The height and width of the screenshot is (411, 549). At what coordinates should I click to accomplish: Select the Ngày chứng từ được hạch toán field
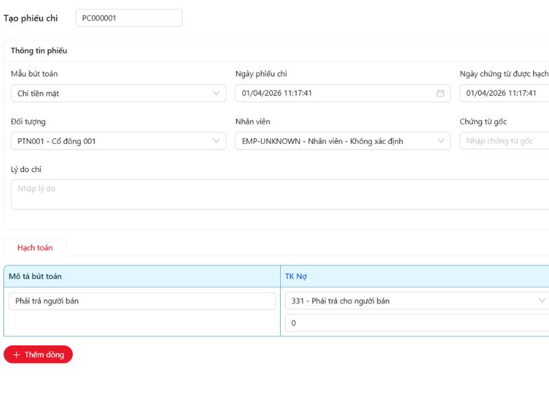click(x=504, y=93)
